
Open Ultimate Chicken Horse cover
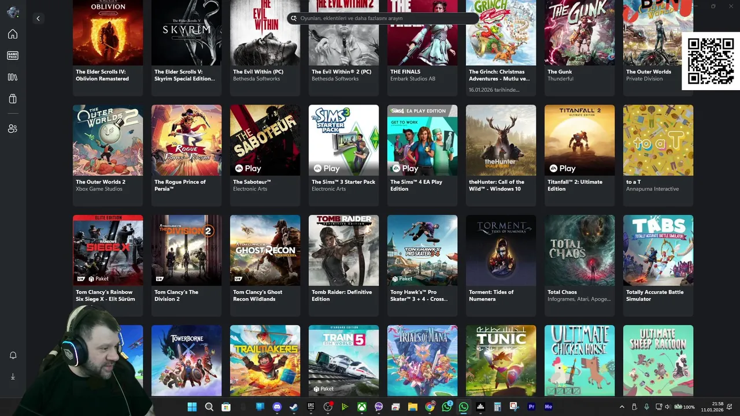579,361
